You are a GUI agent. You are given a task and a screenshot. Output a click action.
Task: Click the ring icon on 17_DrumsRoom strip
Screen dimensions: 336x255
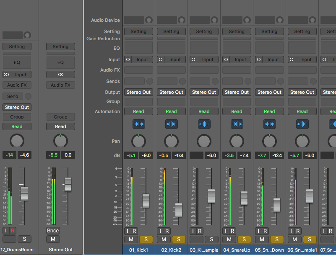click(27, 35)
